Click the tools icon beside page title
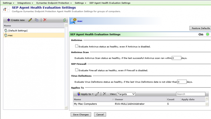Image resolution: width=211 pixels, height=119 pixels. pyautogui.click(x=5, y=9)
